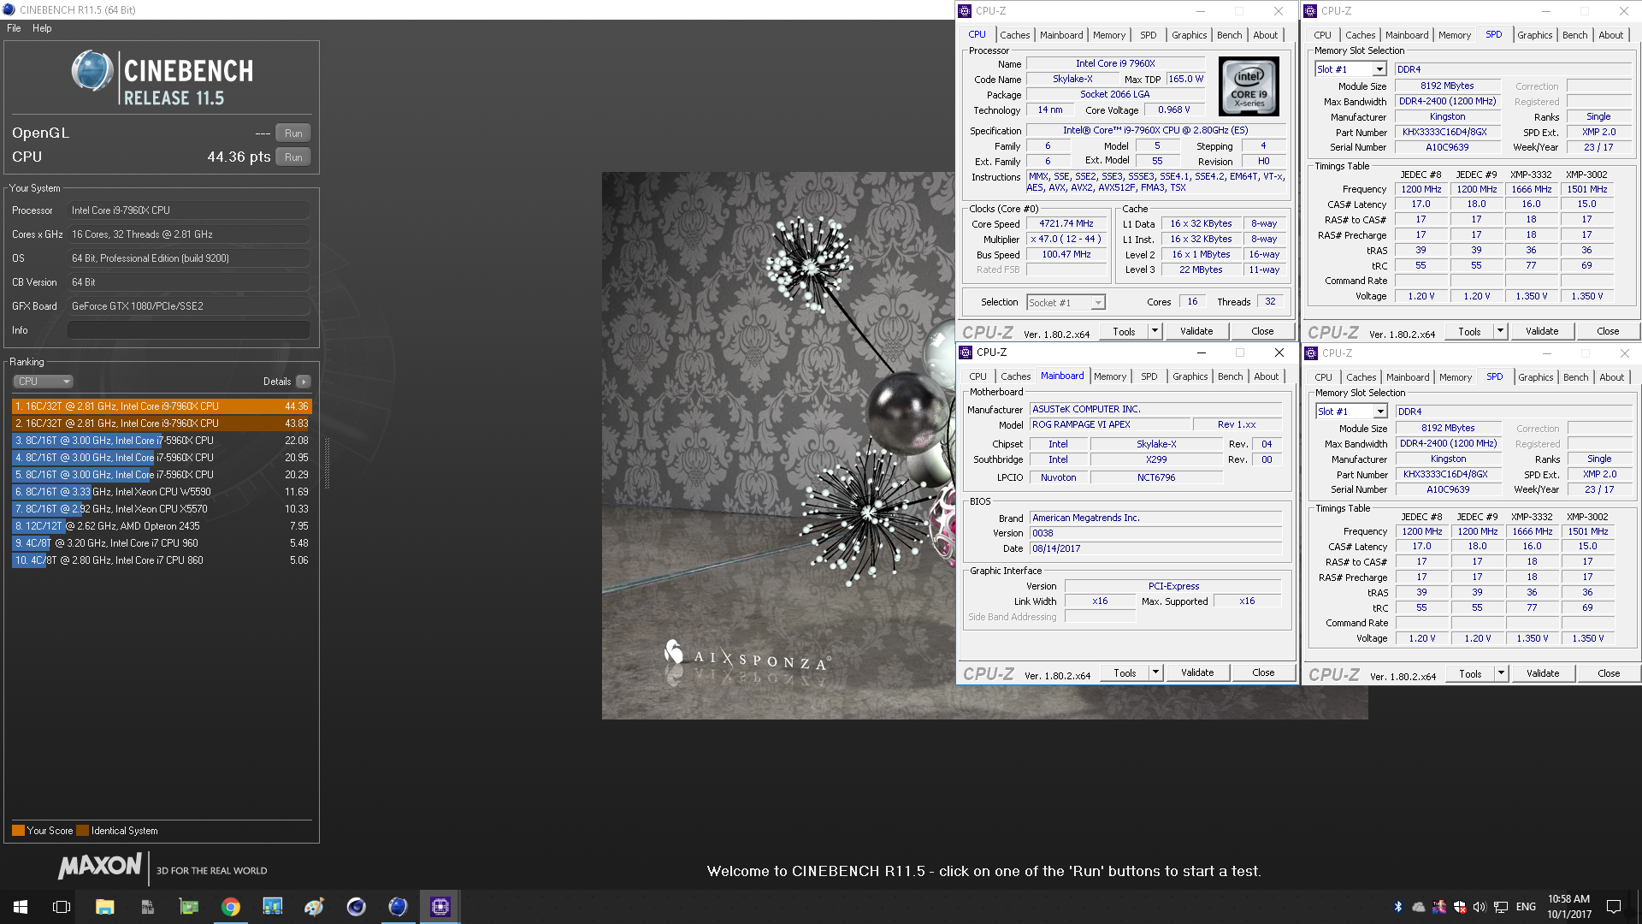This screenshot has width=1642, height=924.
Task: Open Memory tab in upper SPD window
Action: coord(1455,35)
